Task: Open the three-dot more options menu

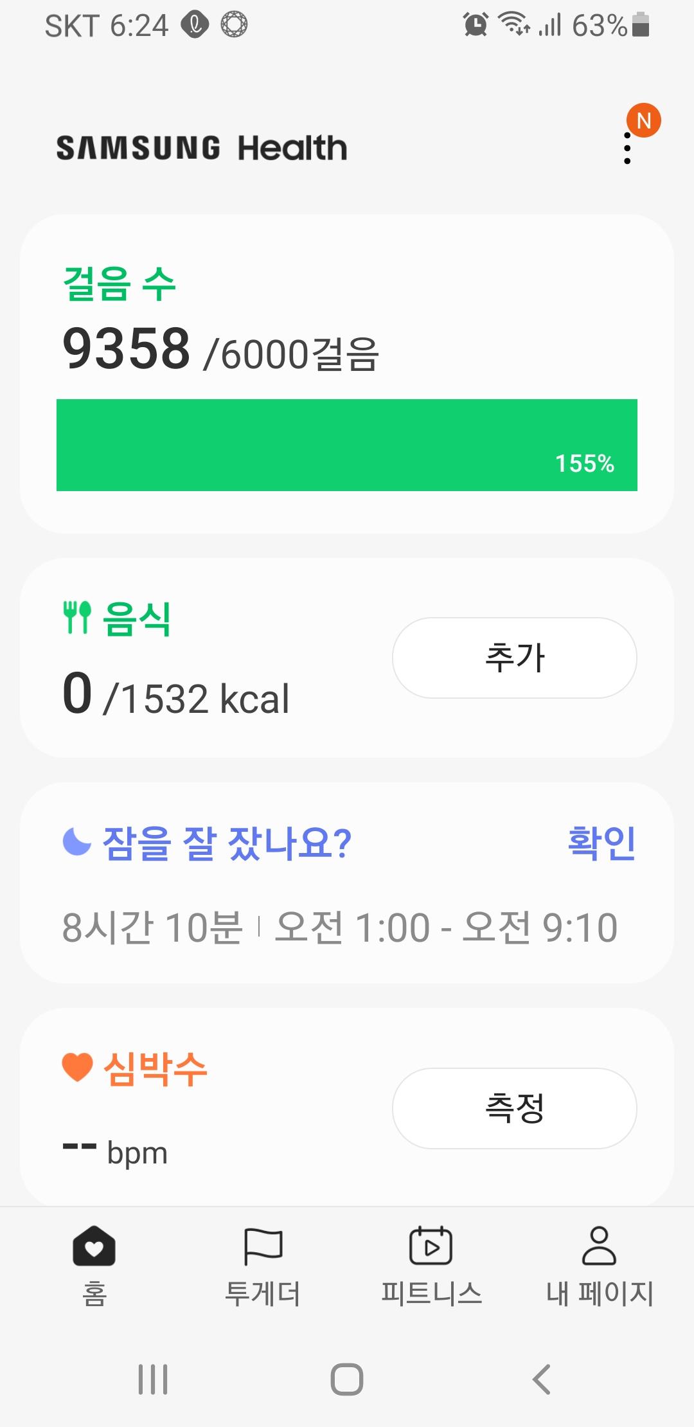Action: 627,148
